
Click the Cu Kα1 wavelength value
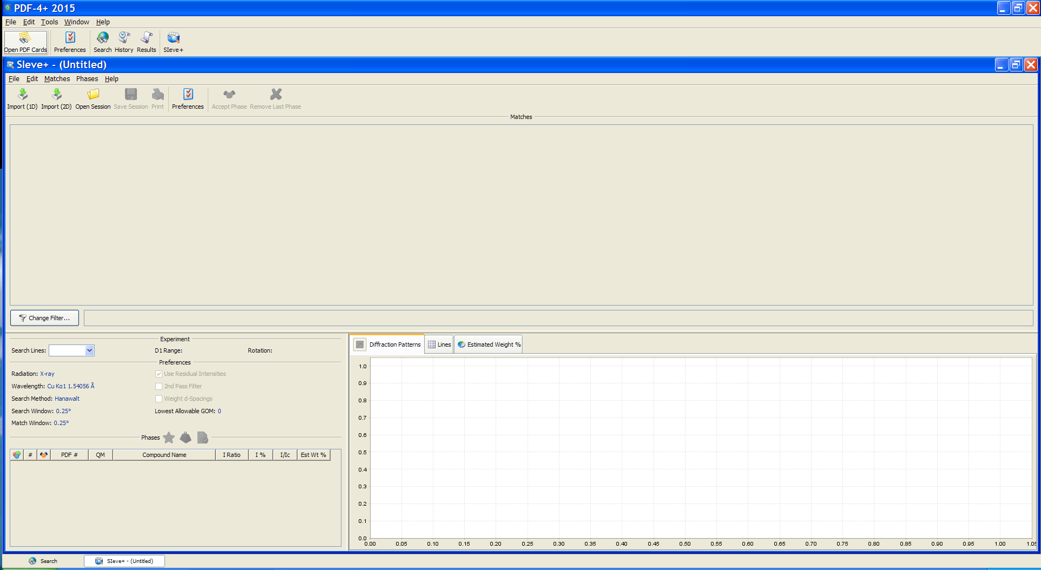(x=71, y=386)
